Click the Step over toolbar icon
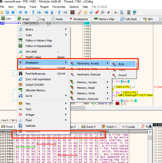 [x=39, y=12]
